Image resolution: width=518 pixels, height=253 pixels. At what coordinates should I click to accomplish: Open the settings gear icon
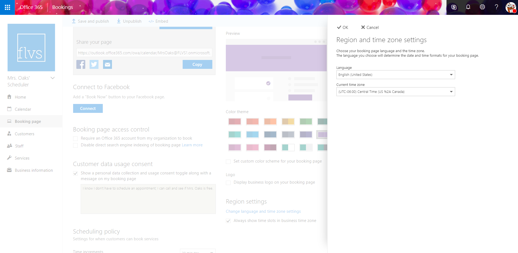click(482, 7)
